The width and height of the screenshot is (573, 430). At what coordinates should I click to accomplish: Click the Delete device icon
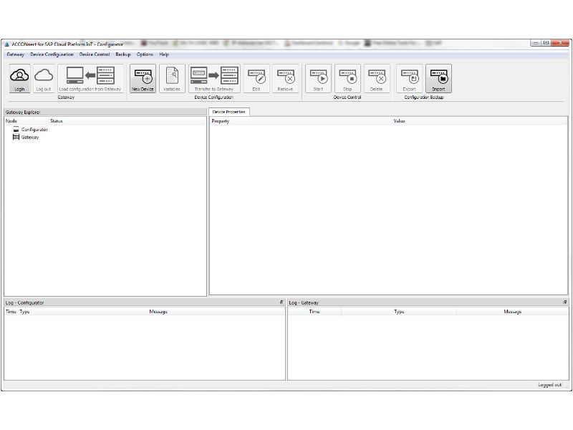click(377, 77)
